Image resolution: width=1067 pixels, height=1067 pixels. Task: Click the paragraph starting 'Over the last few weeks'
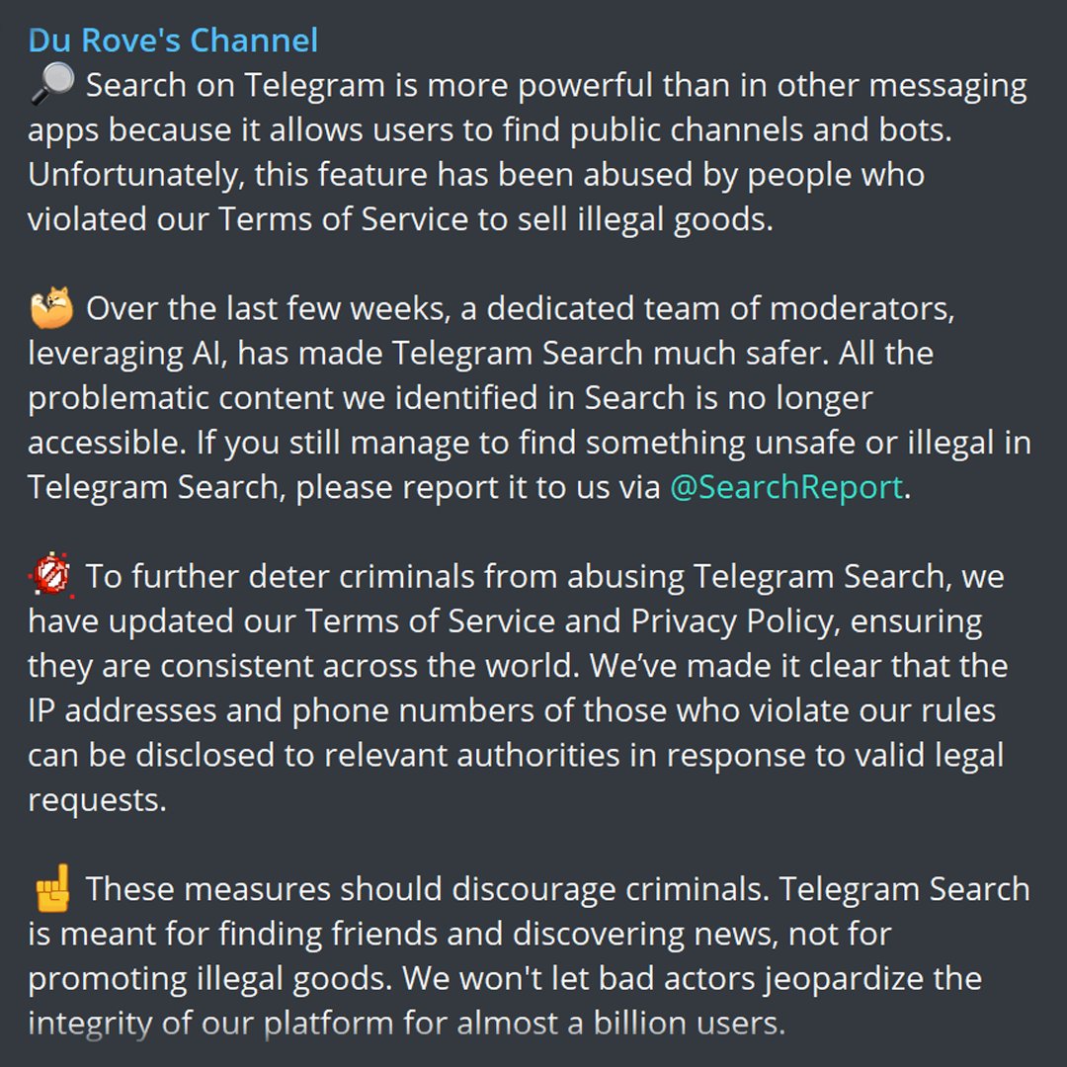click(x=530, y=397)
